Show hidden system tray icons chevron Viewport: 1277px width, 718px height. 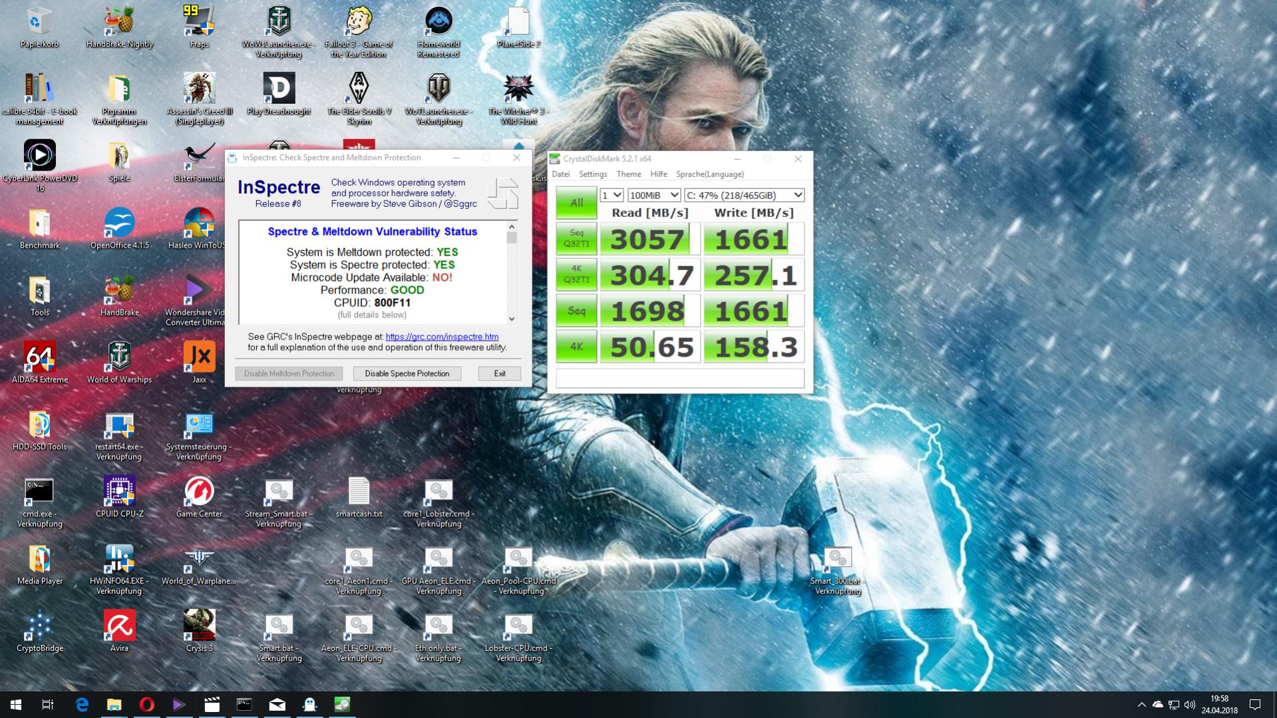point(1141,705)
